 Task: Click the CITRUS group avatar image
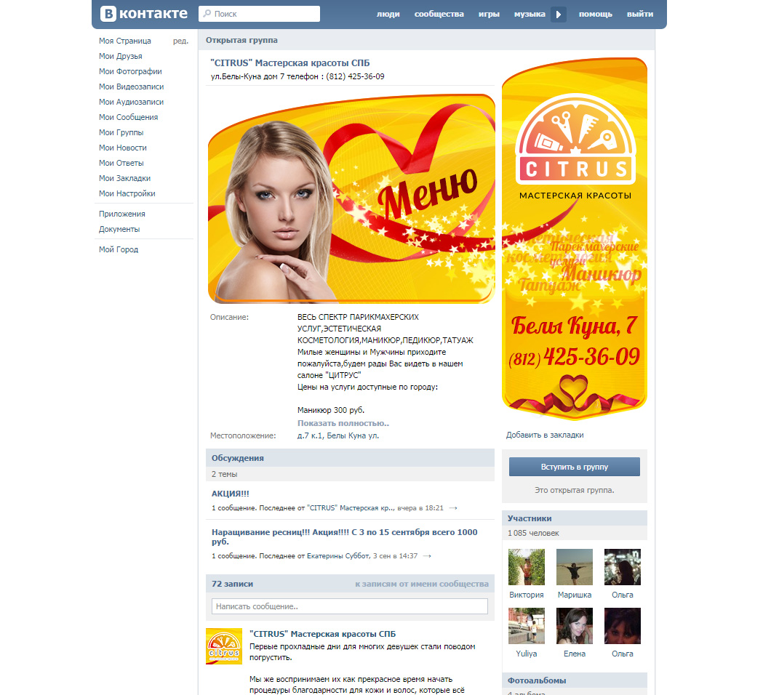(575, 239)
